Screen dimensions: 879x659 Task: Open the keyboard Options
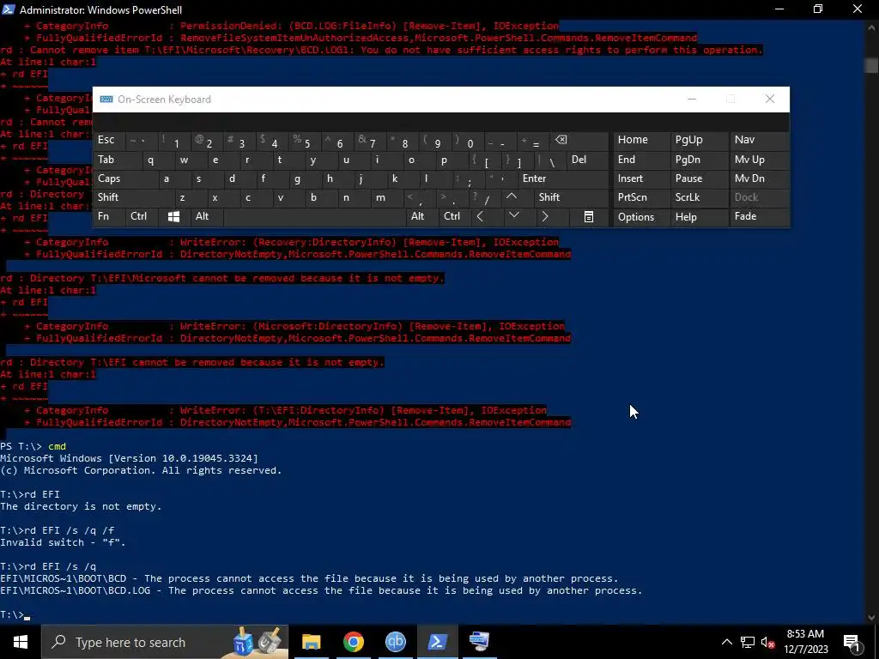[x=641, y=217]
